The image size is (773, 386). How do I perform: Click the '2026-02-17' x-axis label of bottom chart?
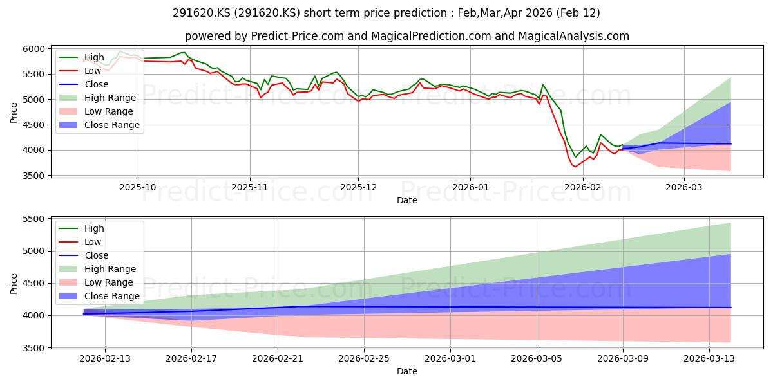point(191,358)
